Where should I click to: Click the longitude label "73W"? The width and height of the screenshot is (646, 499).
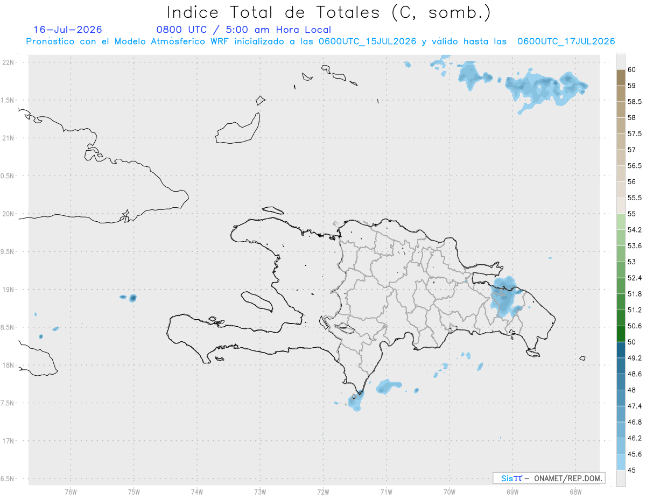point(260,491)
